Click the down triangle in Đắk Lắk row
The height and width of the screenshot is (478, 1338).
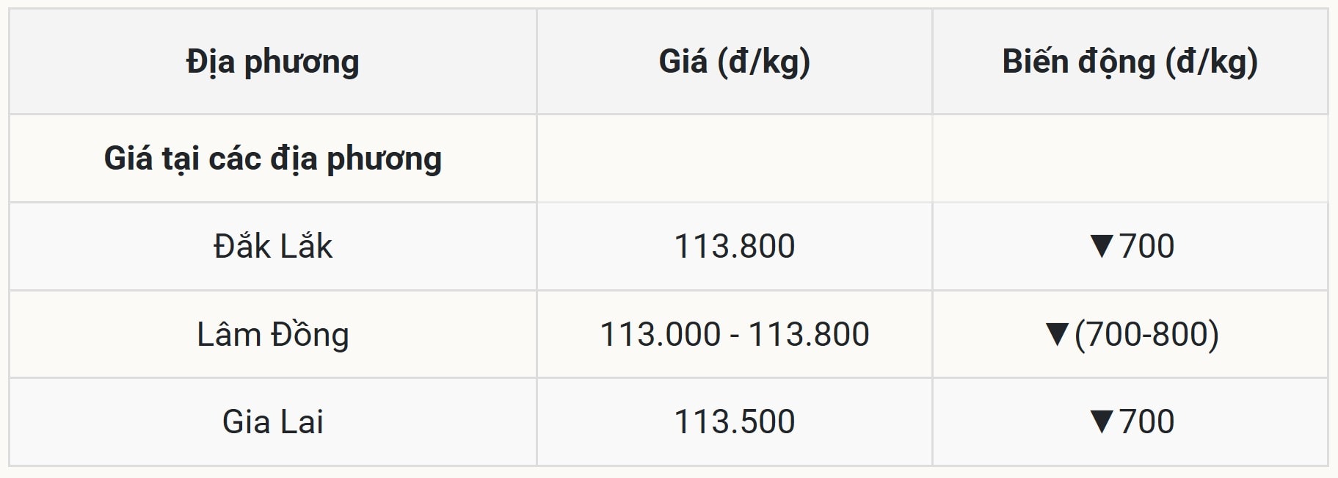[1102, 246]
